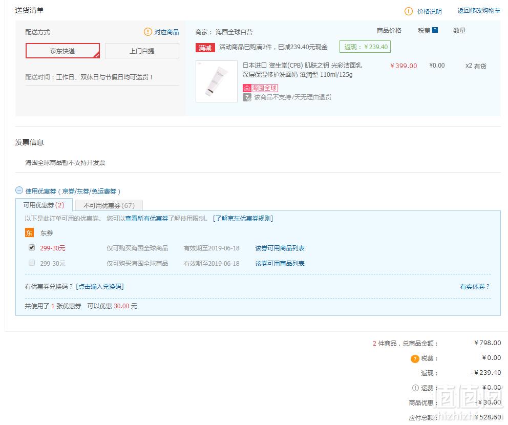This screenshot has width=508, height=425.
Task: Click the orange price explanation warning icon
Action: (409, 11)
